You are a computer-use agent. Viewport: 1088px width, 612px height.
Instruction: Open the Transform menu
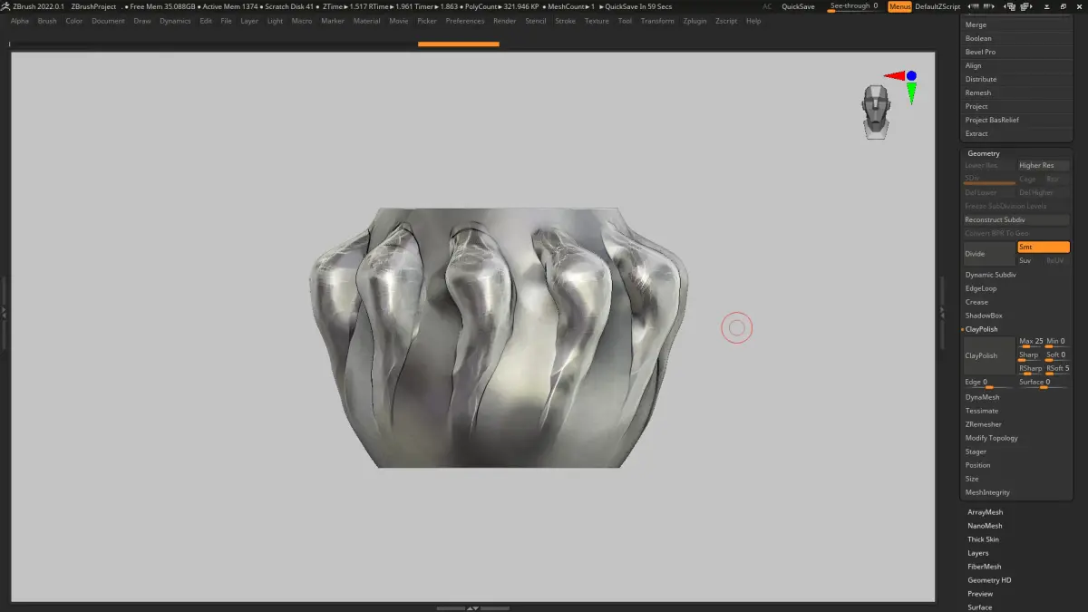point(657,21)
